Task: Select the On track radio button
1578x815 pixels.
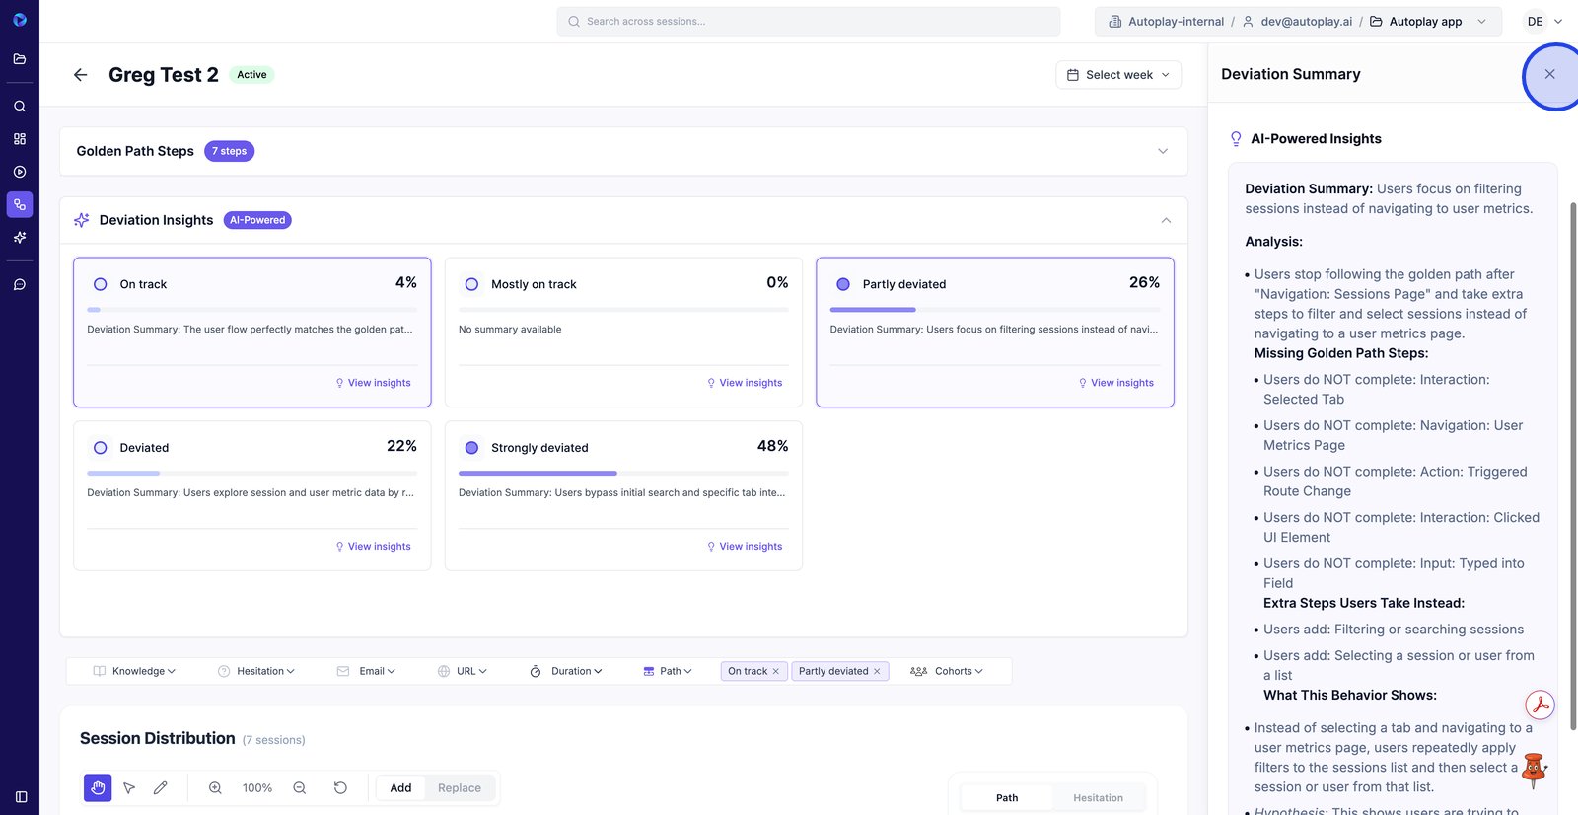Action: pyautogui.click(x=101, y=284)
